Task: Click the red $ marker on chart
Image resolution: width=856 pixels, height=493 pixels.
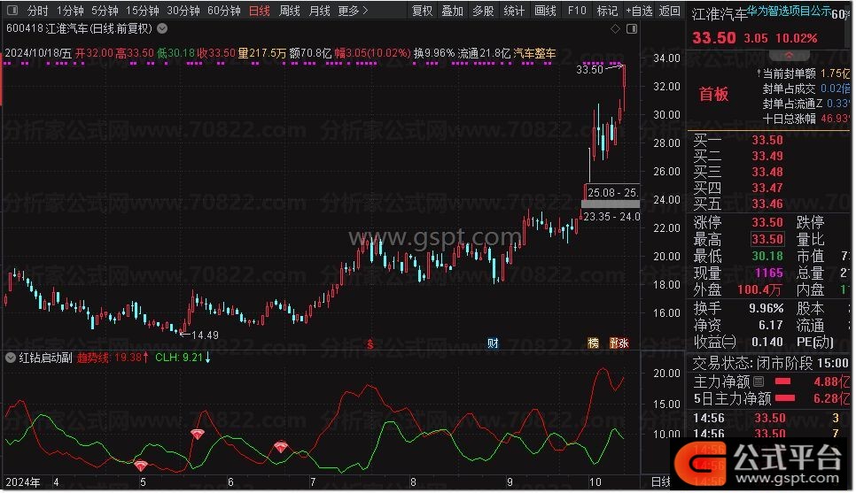Action: pyautogui.click(x=370, y=343)
